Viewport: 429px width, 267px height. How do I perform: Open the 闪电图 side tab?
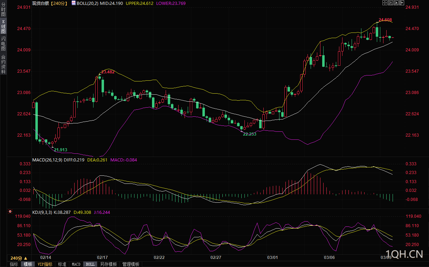(4, 43)
